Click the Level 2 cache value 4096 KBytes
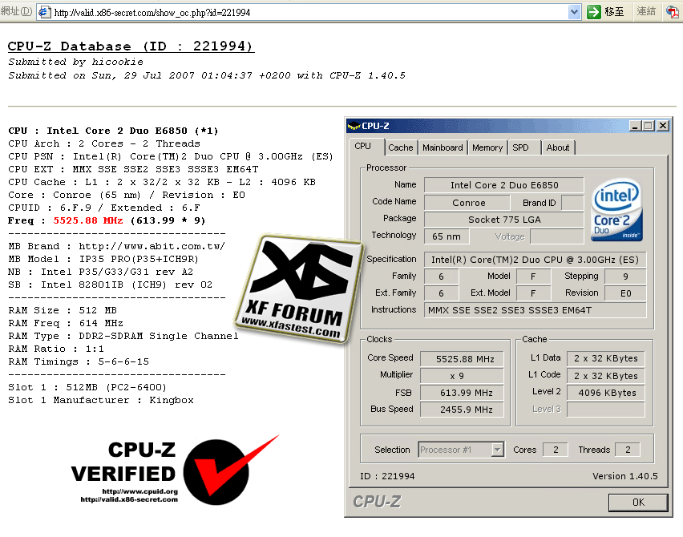Image resolution: width=683 pixels, height=537 pixels. click(605, 393)
